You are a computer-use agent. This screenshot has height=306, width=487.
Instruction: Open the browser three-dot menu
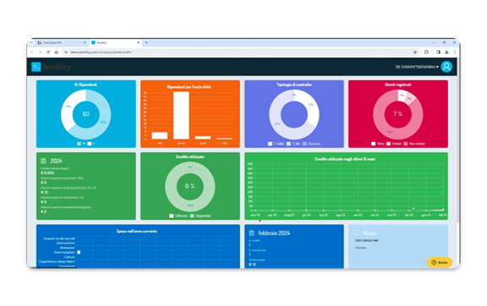coord(454,52)
